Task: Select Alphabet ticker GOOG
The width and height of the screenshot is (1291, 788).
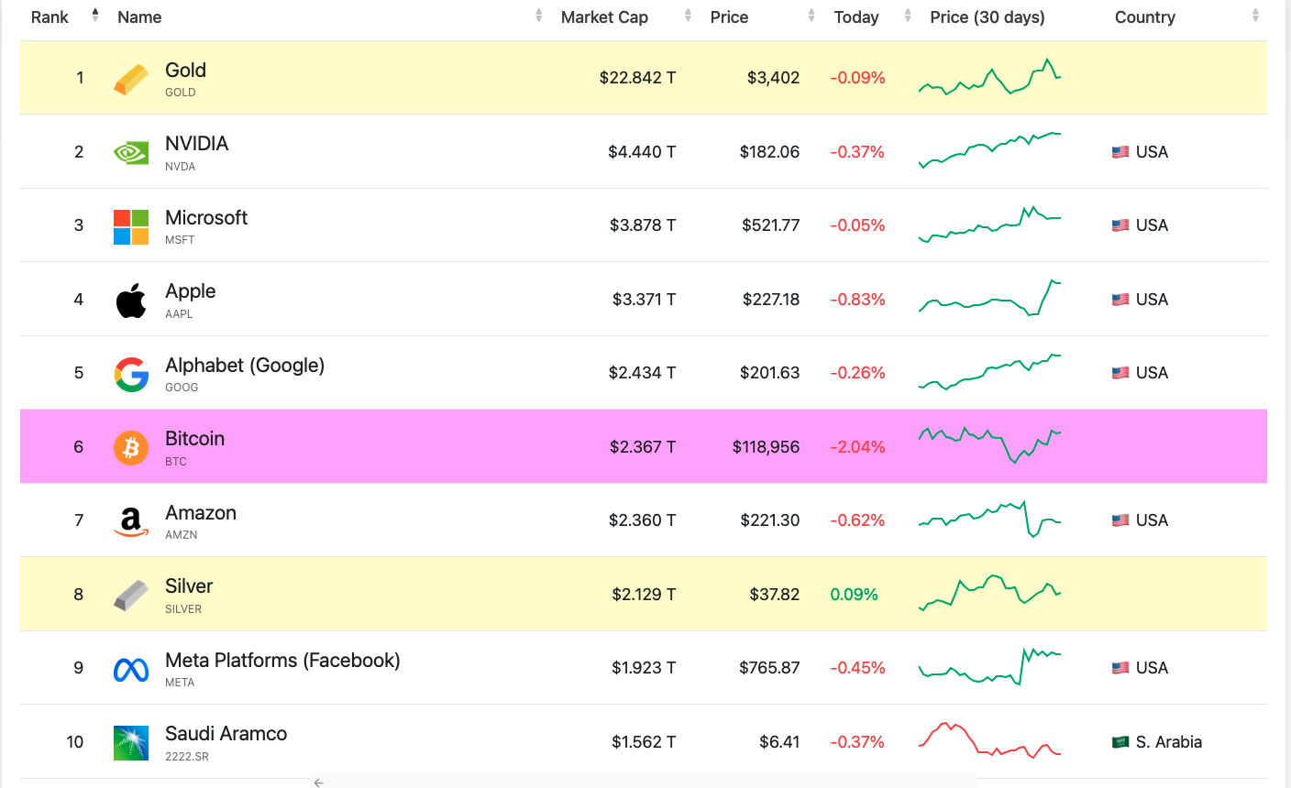Action: point(182,388)
